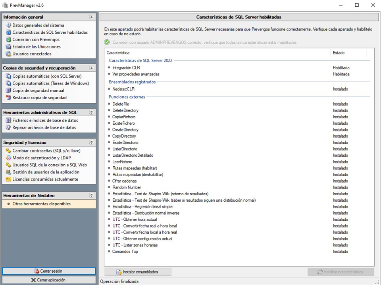Click the Estado column header
381x285 pixels.
click(339, 53)
